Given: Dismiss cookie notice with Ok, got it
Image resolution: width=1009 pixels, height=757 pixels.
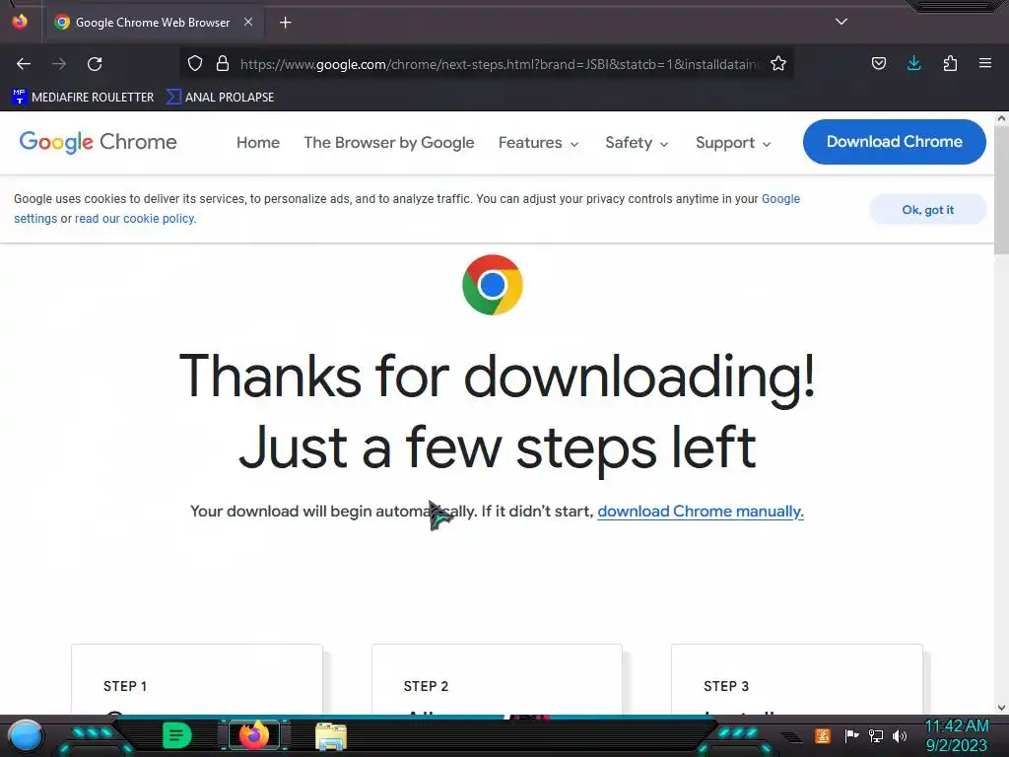Looking at the screenshot, I should click(x=927, y=210).
